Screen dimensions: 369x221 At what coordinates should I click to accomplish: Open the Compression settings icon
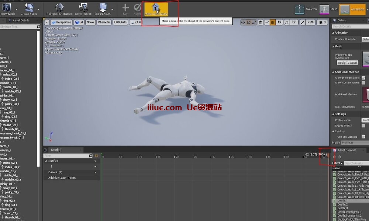click(x=83, y=8)
